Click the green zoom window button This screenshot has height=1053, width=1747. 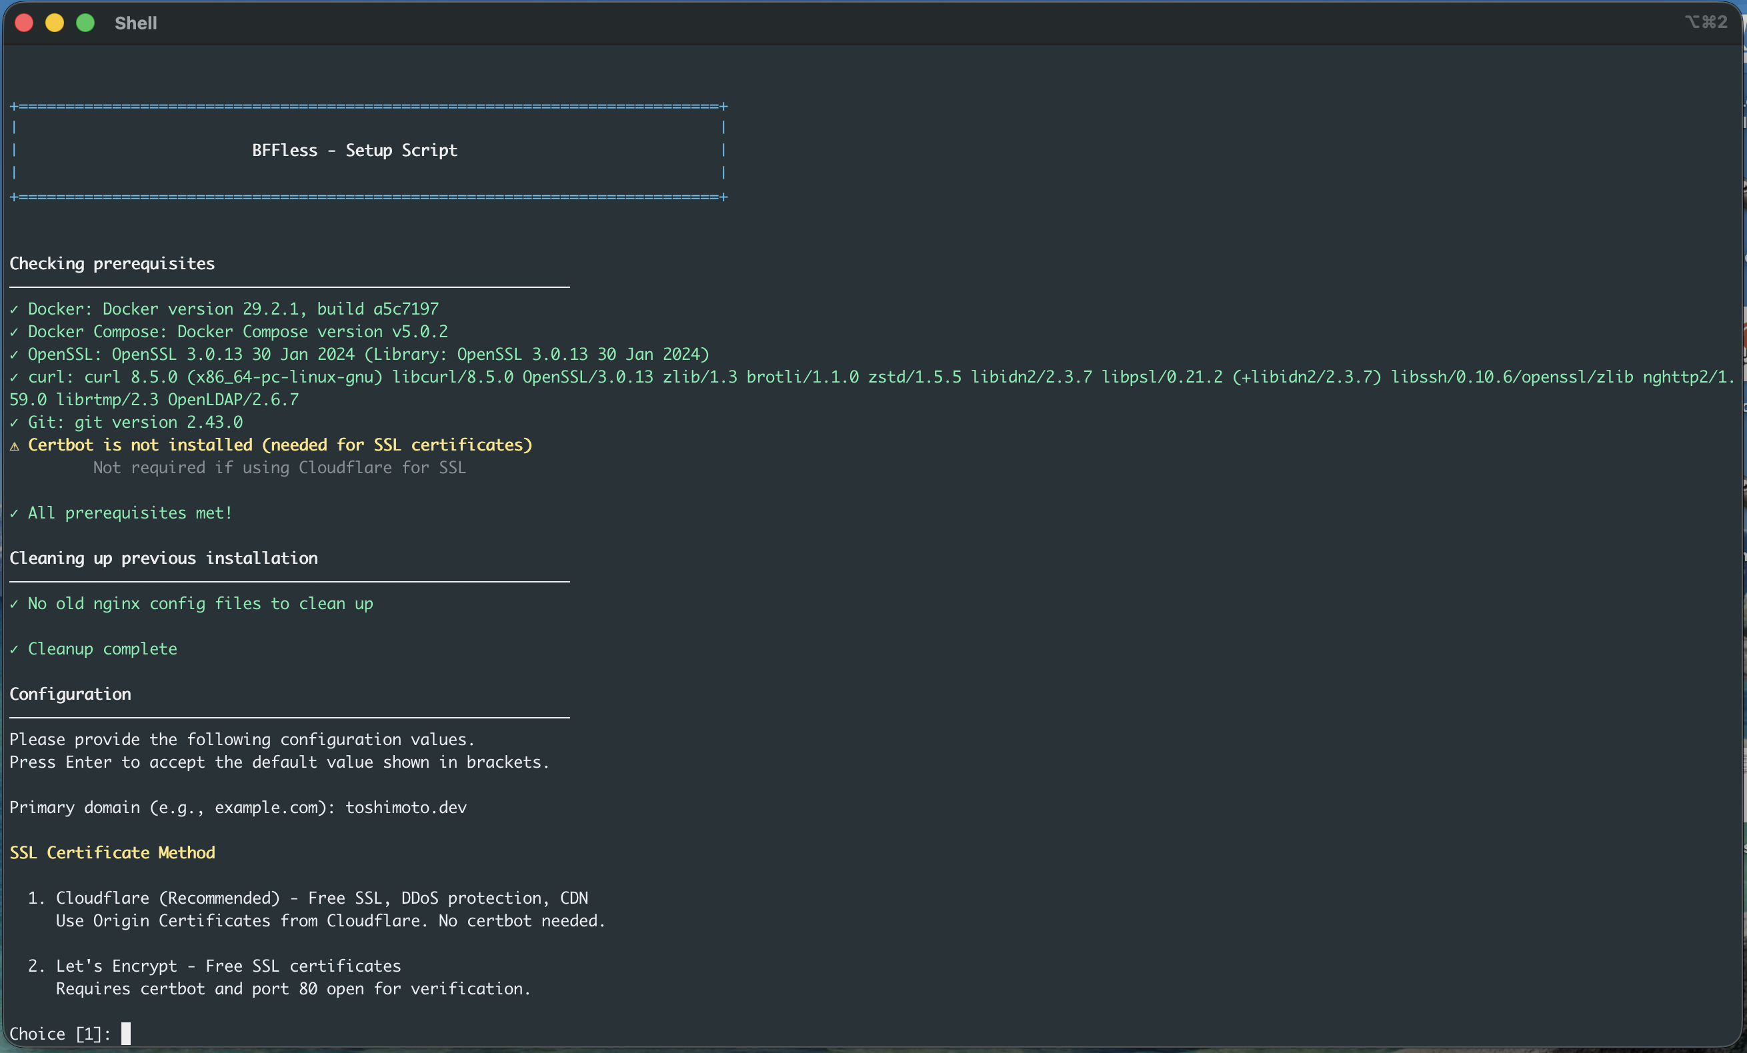[86, 23]
